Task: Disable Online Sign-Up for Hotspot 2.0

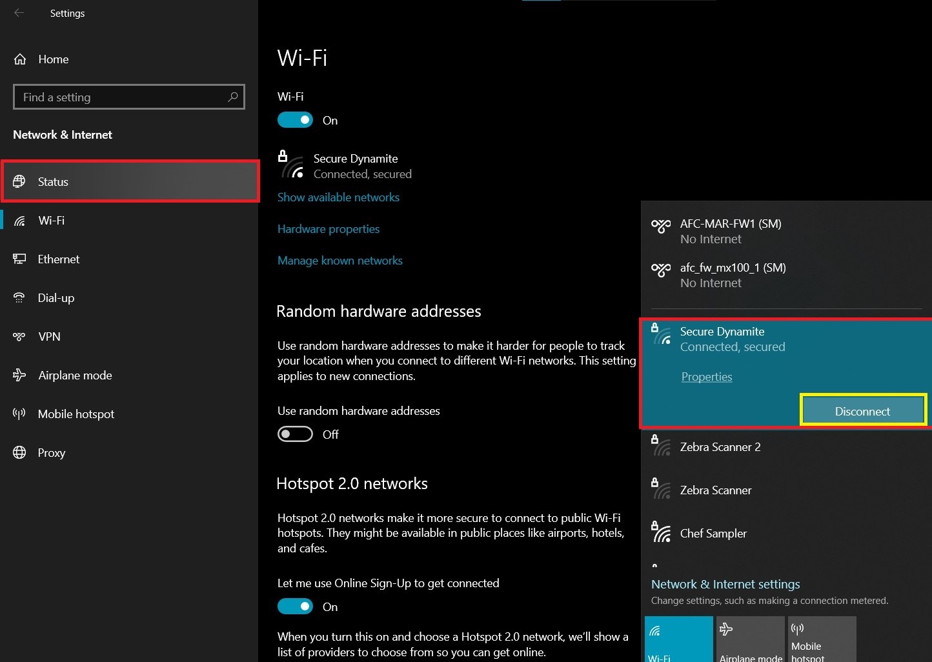Action: pos(295,606)
